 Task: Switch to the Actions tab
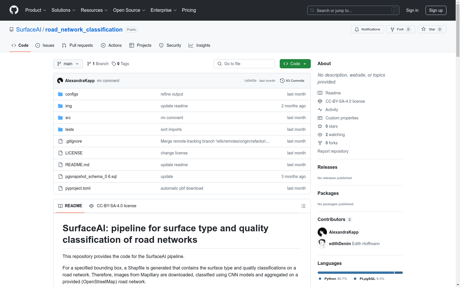(111, 45)
